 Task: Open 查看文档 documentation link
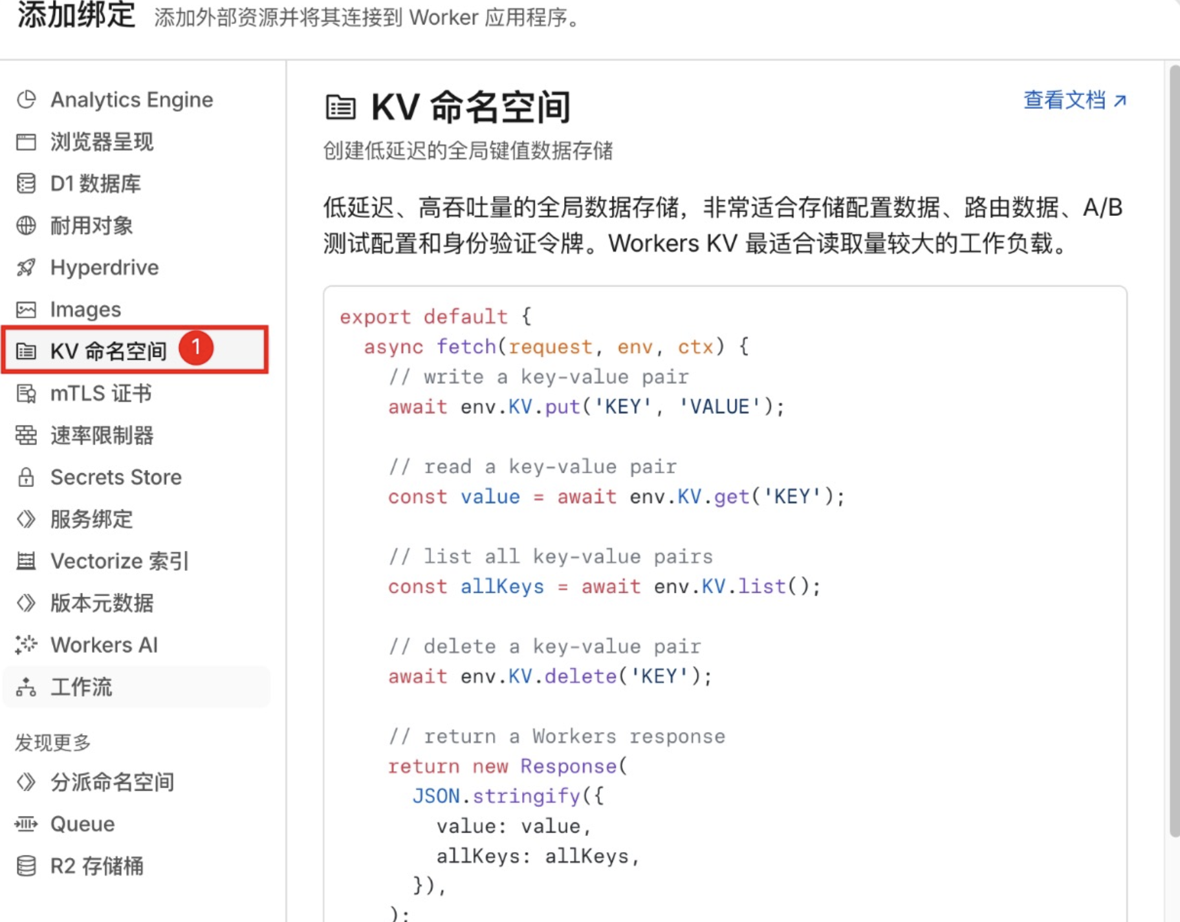1075,100
